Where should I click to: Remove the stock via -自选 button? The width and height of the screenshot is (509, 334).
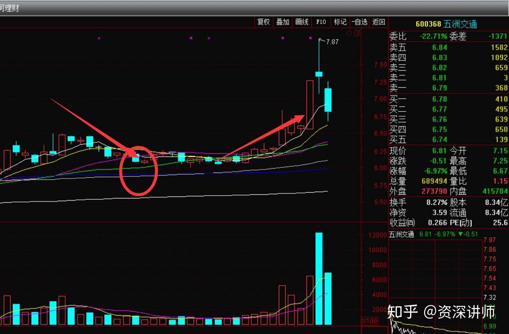click(x=359, y=22)
